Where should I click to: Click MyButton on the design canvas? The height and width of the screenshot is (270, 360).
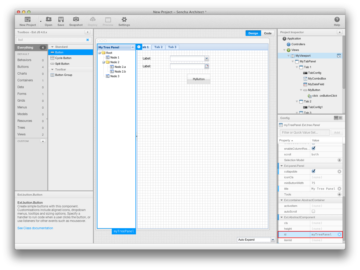[199, 79]
